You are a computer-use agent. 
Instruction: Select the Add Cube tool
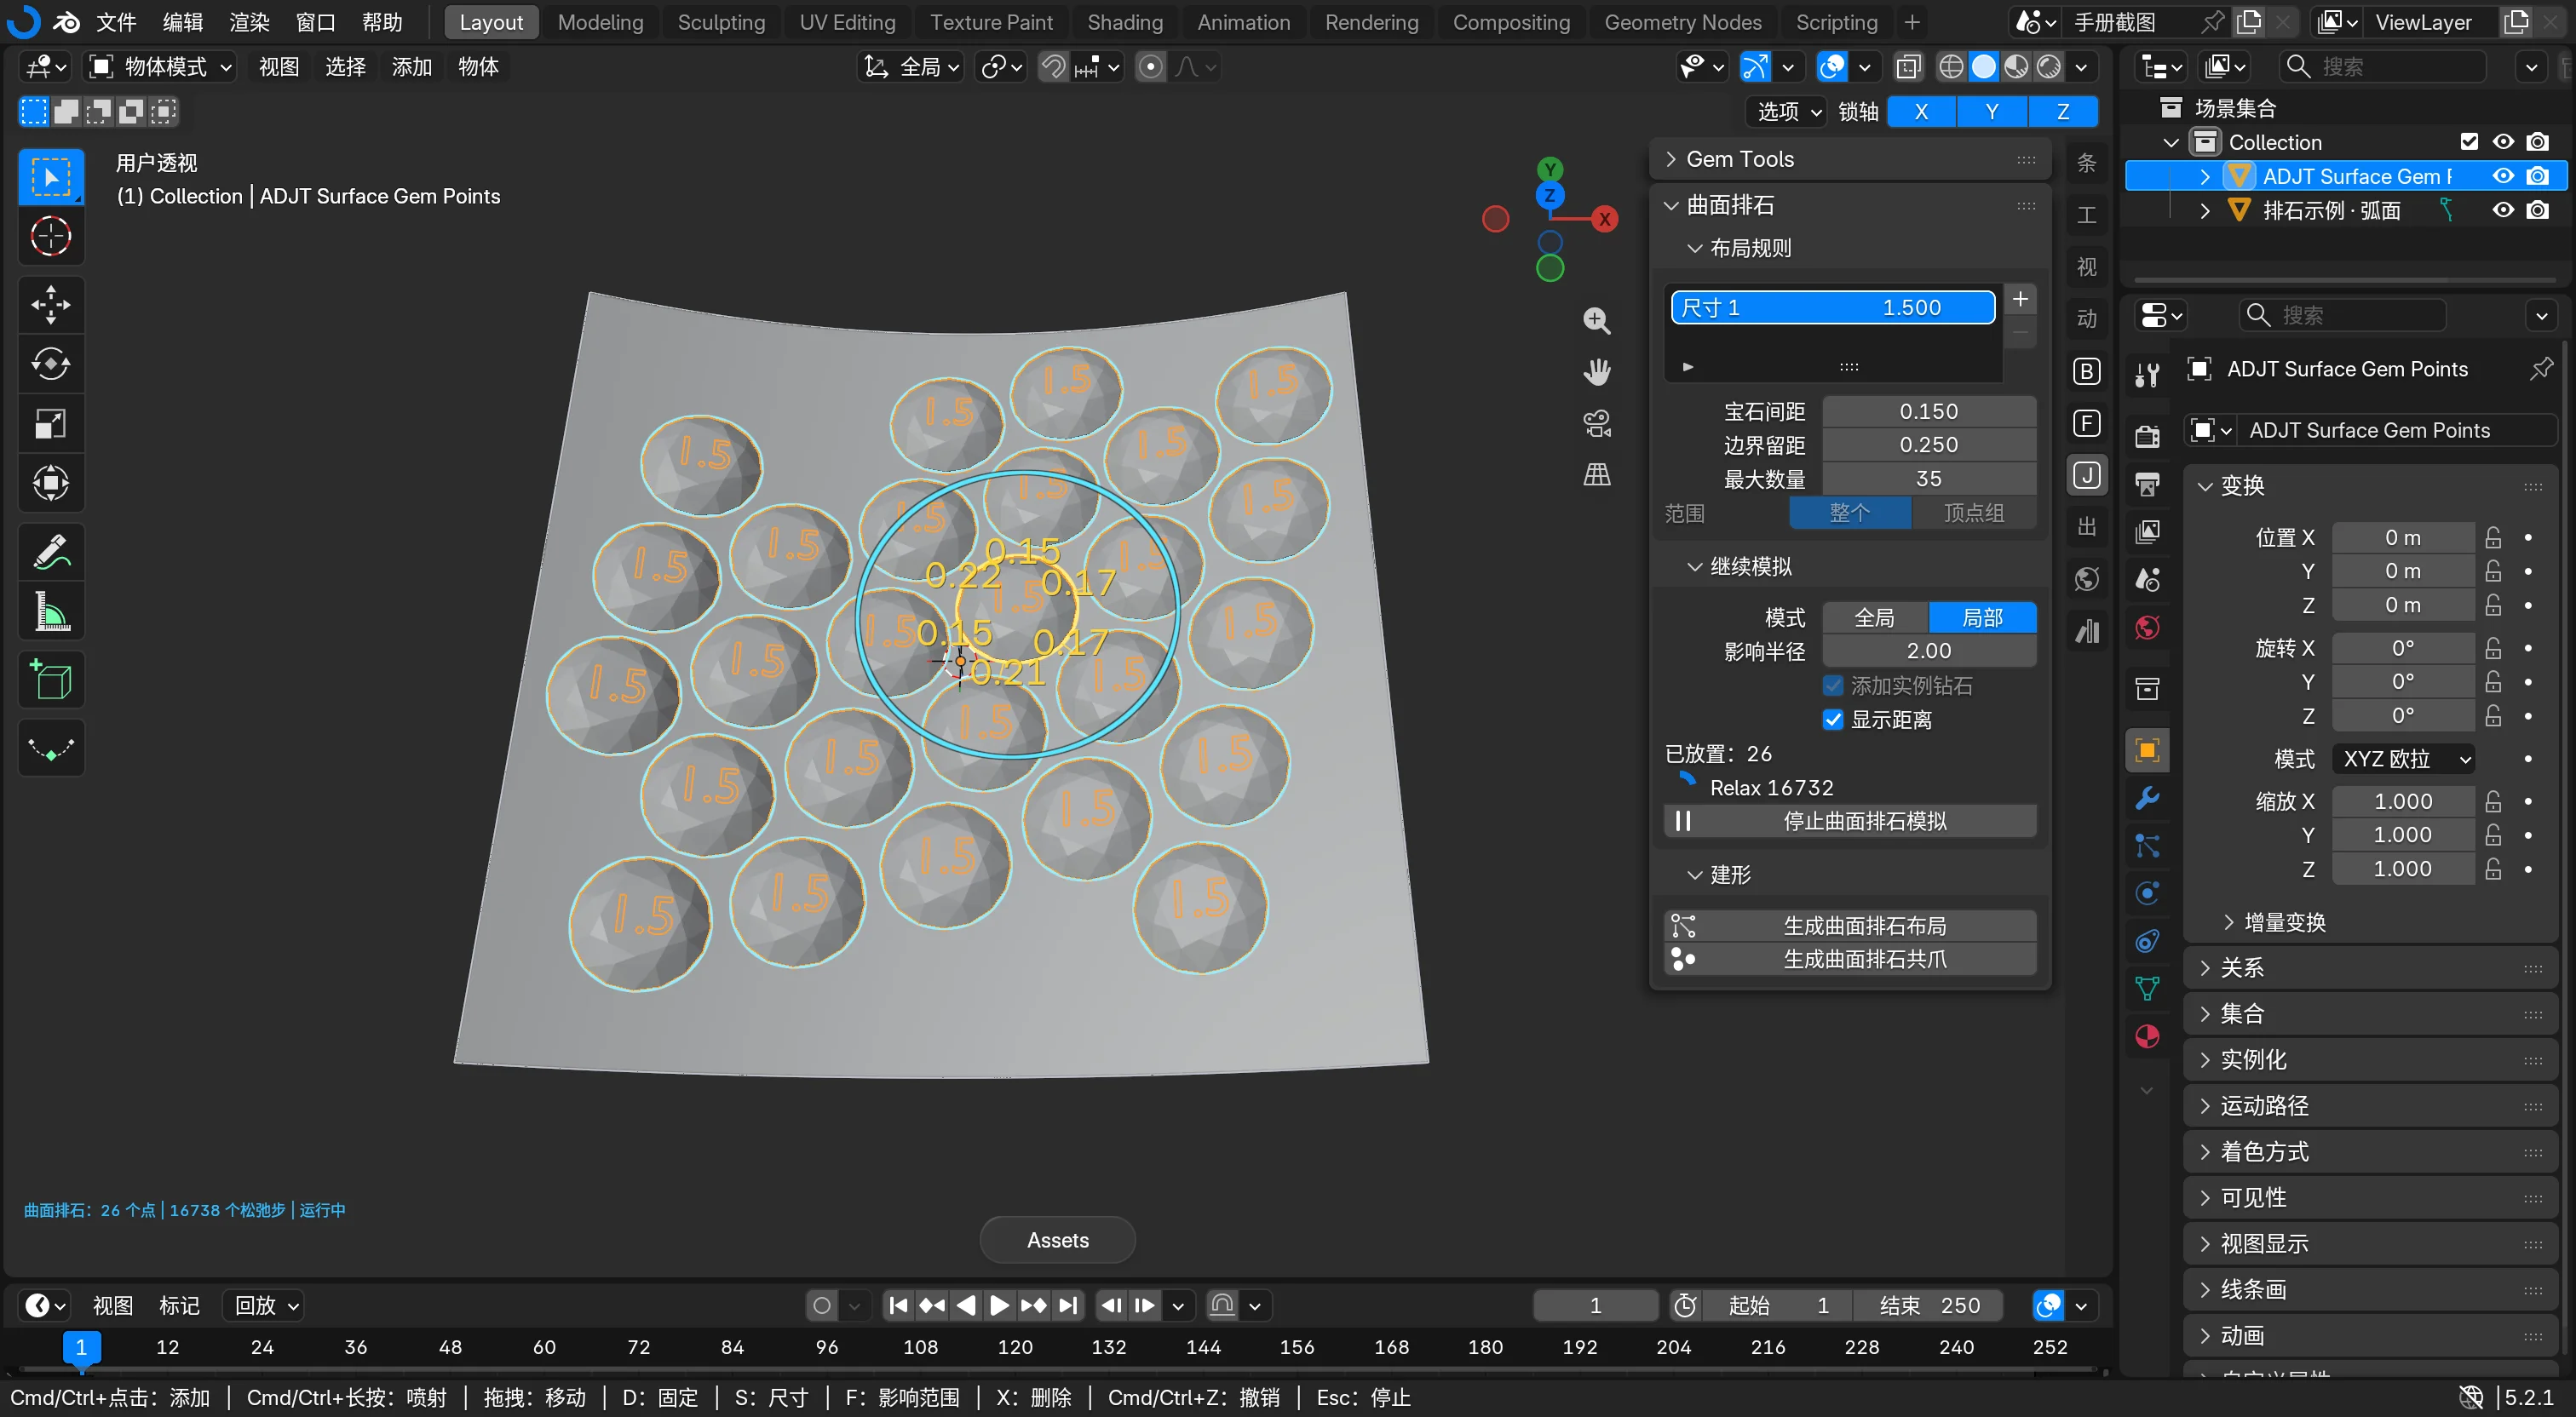[x=51, y=680]
